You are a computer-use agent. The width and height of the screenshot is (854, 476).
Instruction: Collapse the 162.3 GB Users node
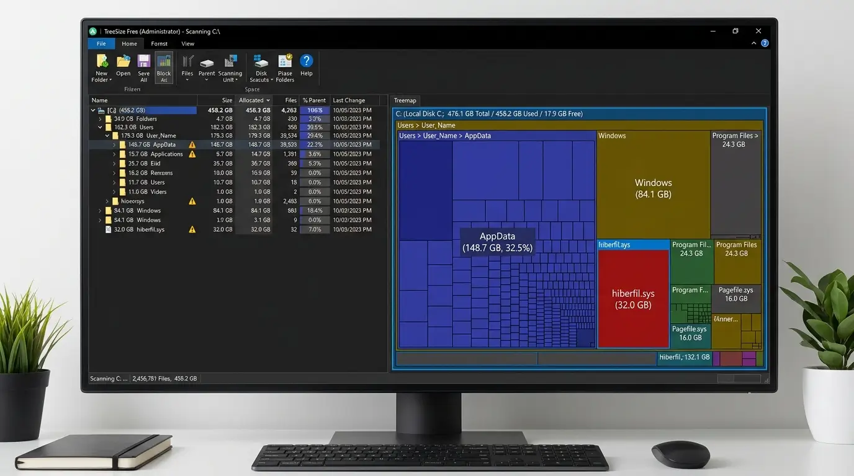click(x=101, y=128)
